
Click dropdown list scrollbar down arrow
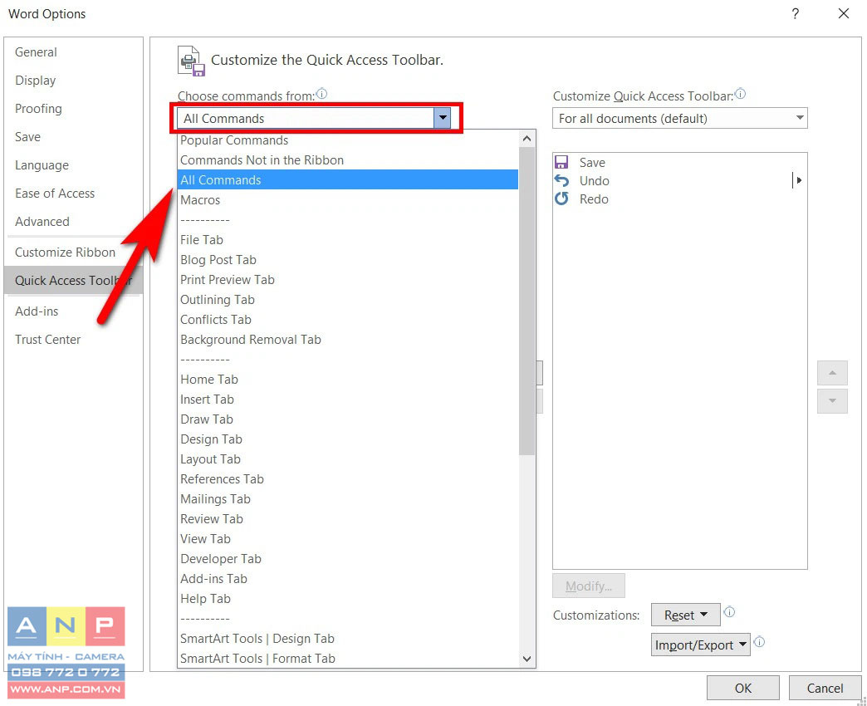(x=527, y=659)
